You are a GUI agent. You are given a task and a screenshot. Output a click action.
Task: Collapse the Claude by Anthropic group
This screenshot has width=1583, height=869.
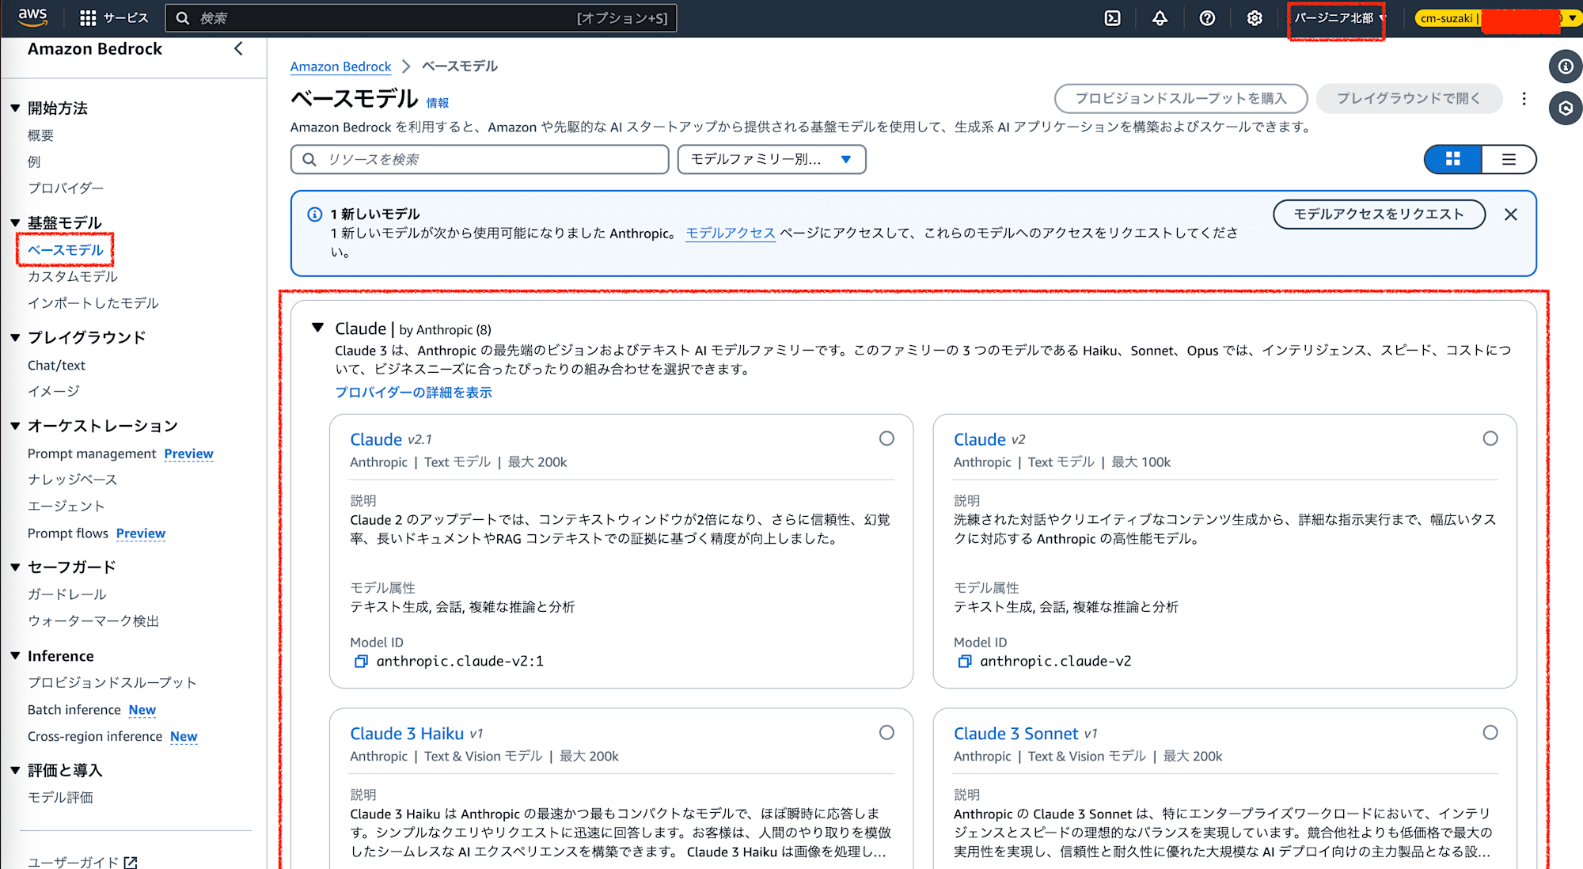click(318, 328)
